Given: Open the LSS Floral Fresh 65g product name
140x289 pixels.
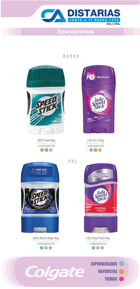Looking at the screenshot, I should (98, 238).
